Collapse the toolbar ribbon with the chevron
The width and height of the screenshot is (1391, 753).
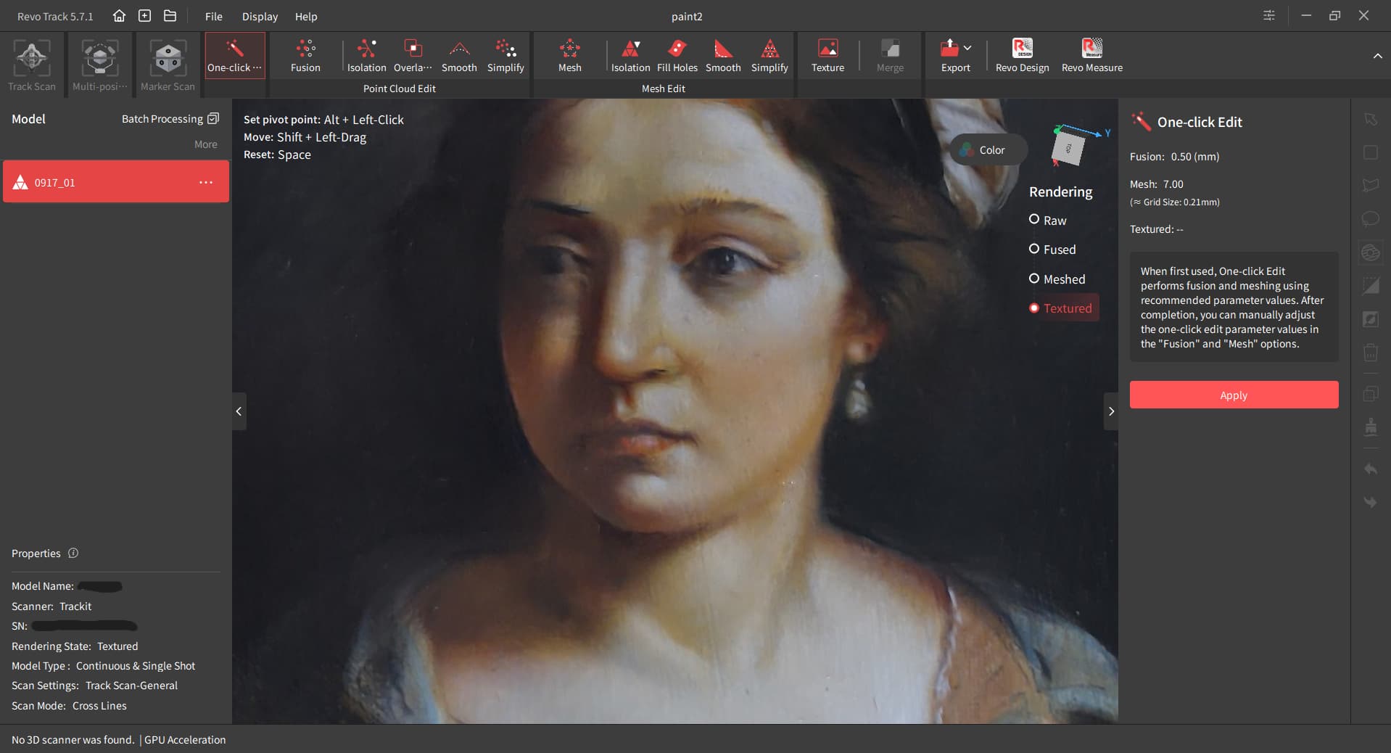click(1377, 56)
